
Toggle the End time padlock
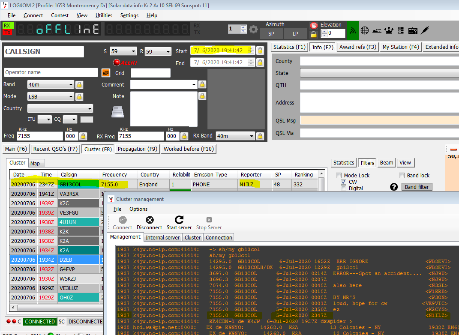260,63
